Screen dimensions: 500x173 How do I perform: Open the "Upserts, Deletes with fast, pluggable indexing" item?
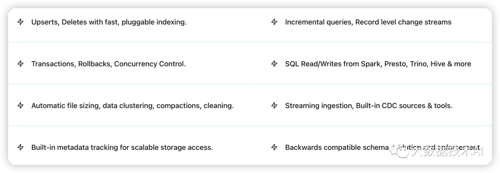click(x=109, y=22)
